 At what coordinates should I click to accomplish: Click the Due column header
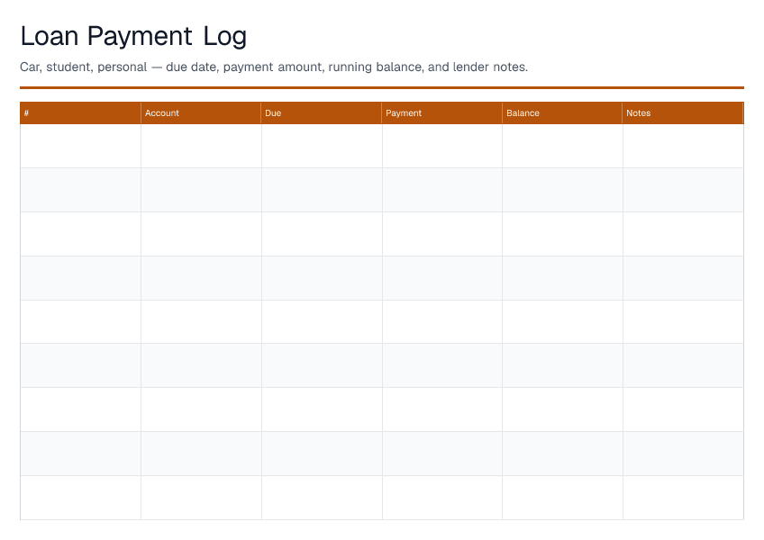coord(321,113)
